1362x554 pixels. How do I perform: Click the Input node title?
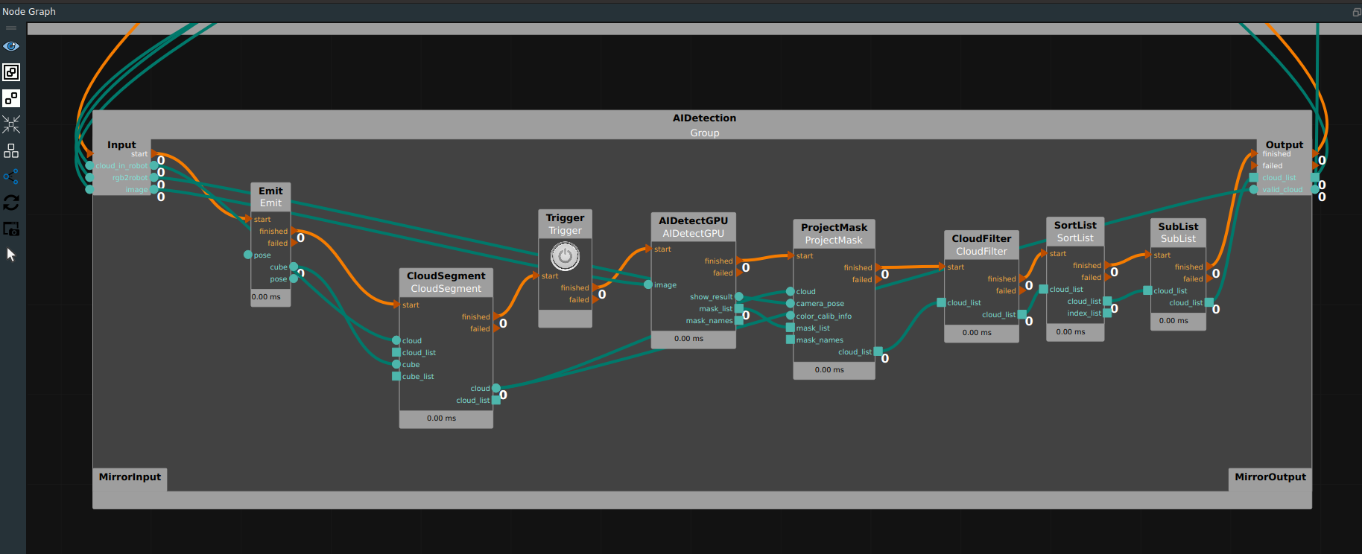point(121,144)
